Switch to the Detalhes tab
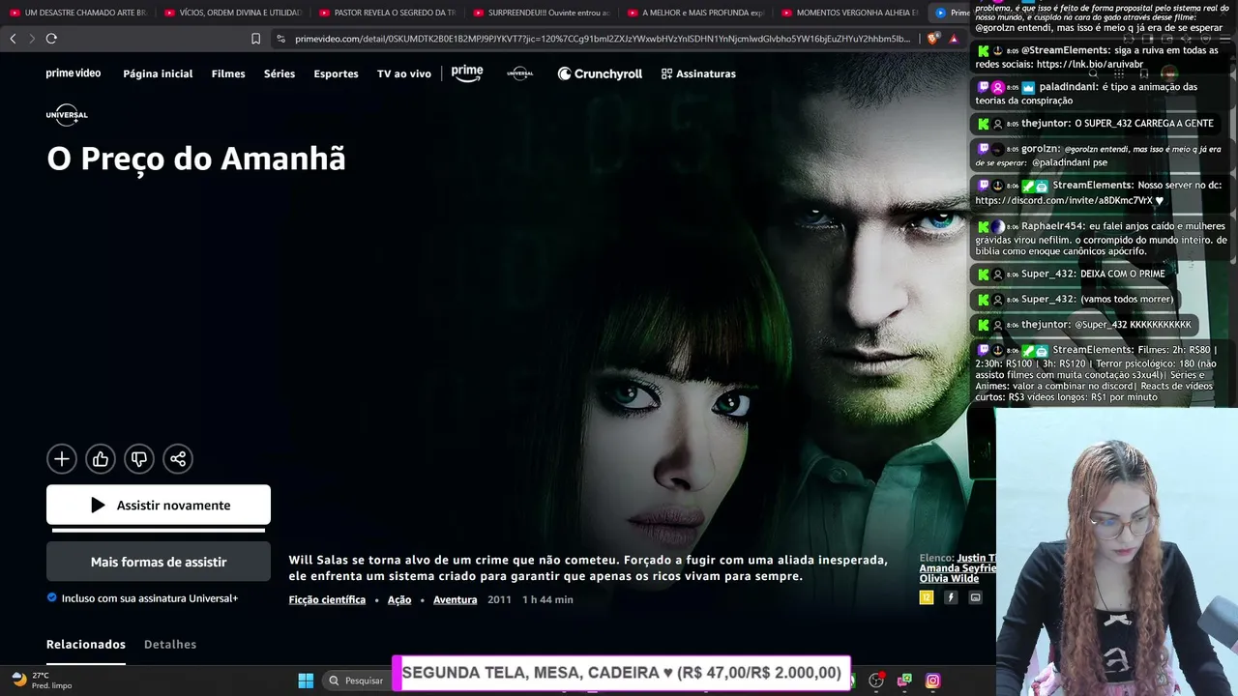This screenshot has height=696, width=1238. point(170,644)
